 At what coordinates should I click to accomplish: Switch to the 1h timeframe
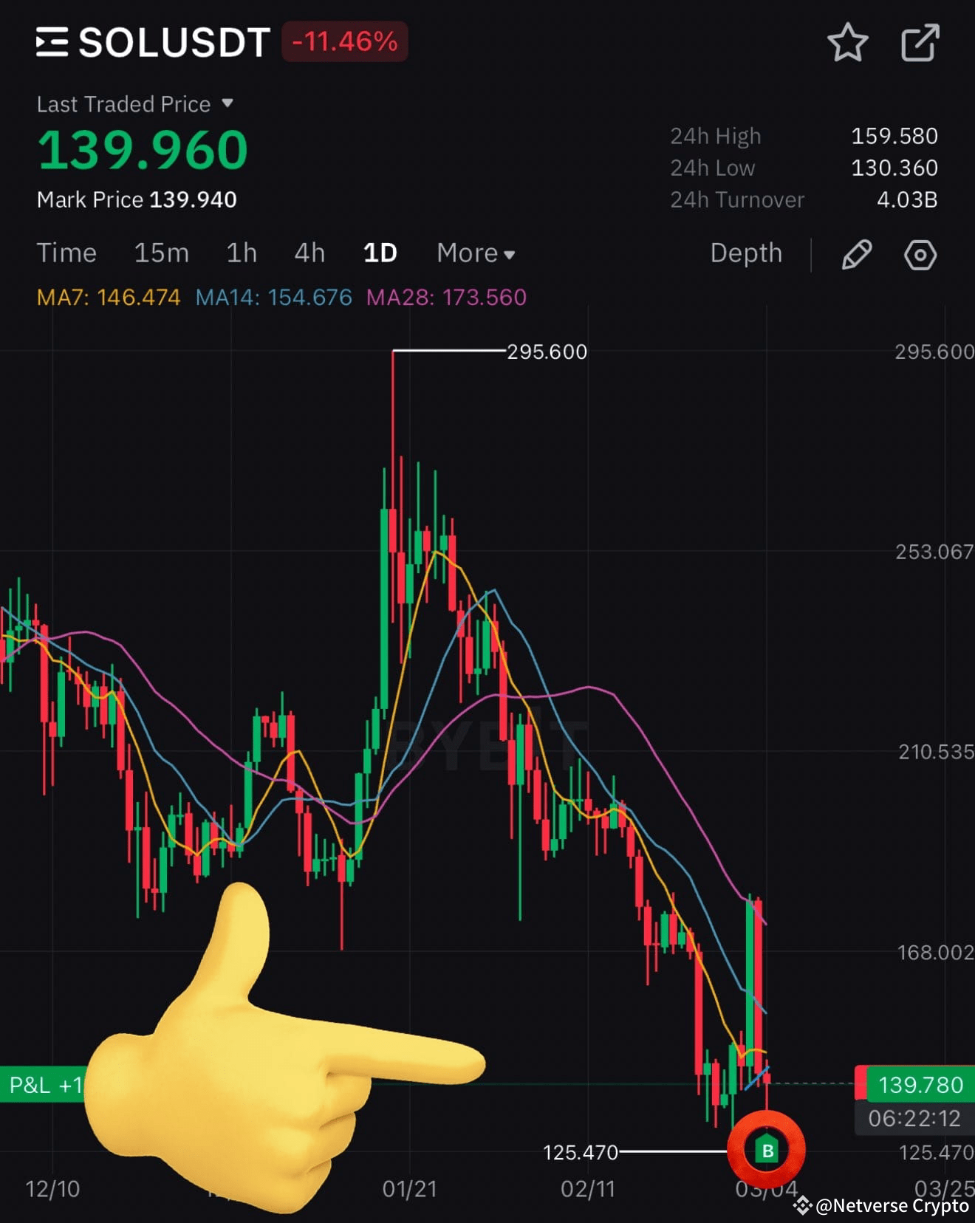(x=242, y=253)
